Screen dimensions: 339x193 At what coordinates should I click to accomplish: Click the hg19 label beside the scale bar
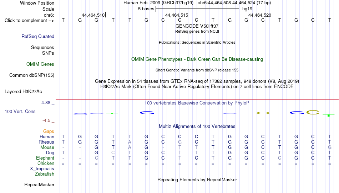247,9
